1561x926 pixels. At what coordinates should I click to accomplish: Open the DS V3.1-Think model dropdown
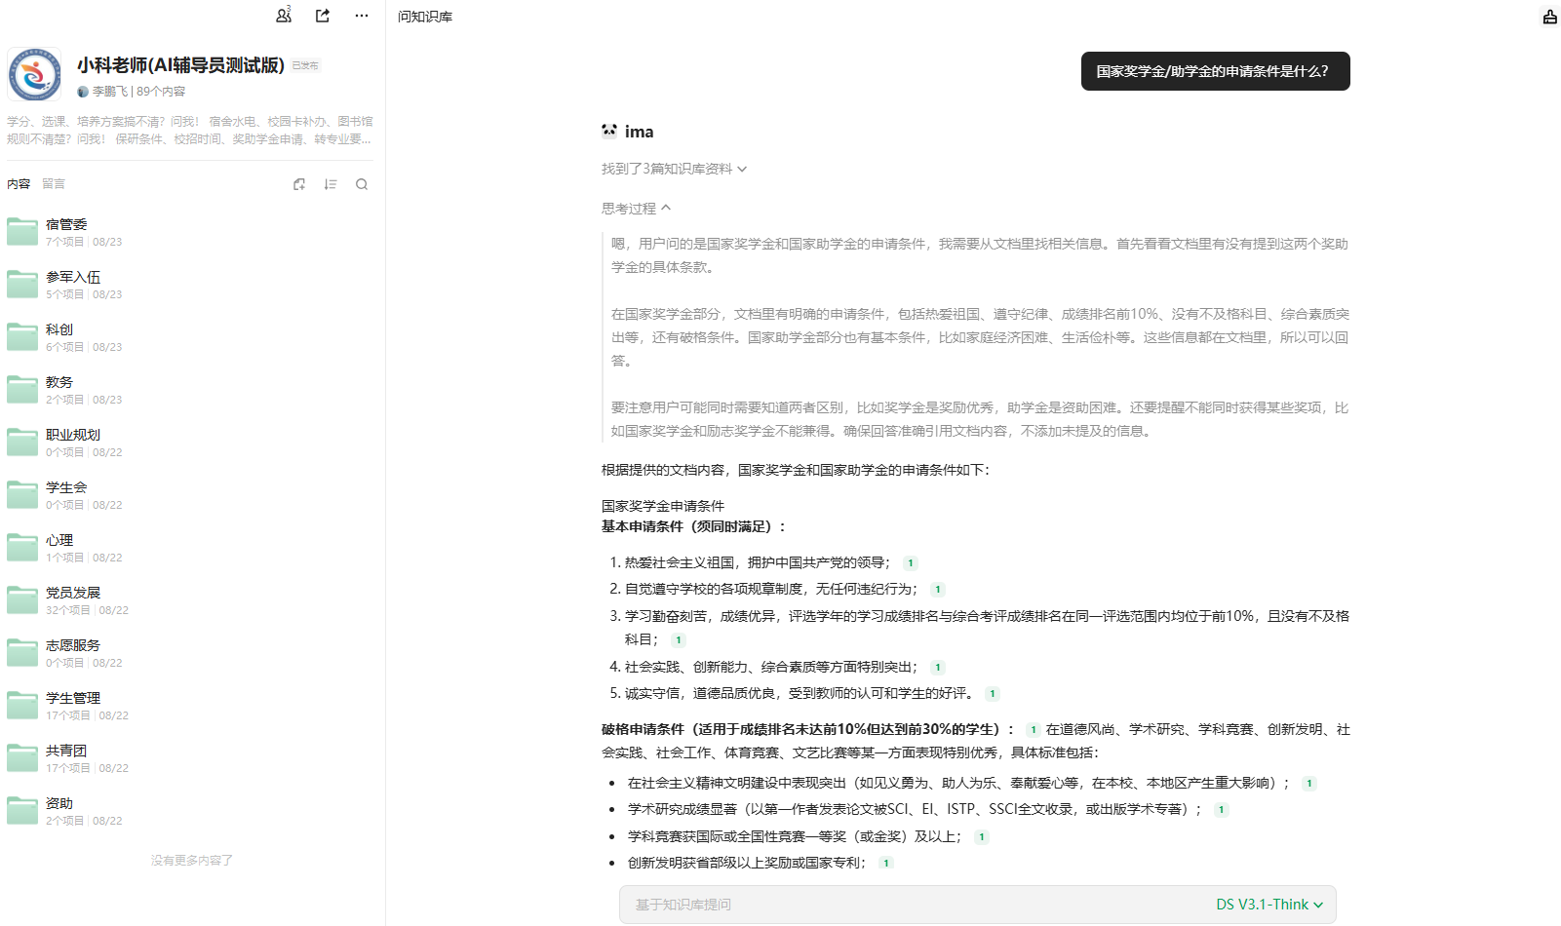pyautogui.click(x=1269, y=905)
